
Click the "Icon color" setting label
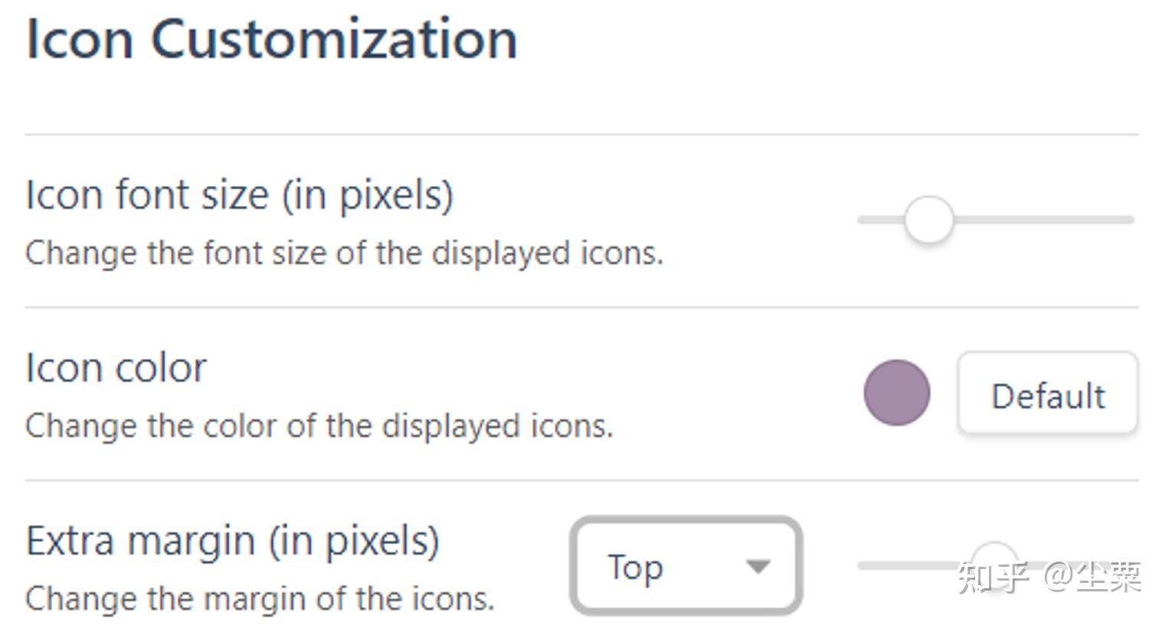[116, 368]
